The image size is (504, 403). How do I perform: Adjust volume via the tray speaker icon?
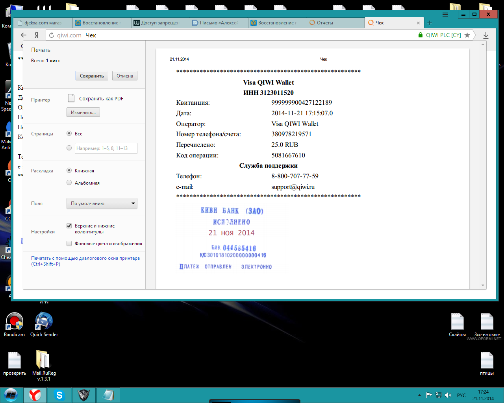pos(448,395)
